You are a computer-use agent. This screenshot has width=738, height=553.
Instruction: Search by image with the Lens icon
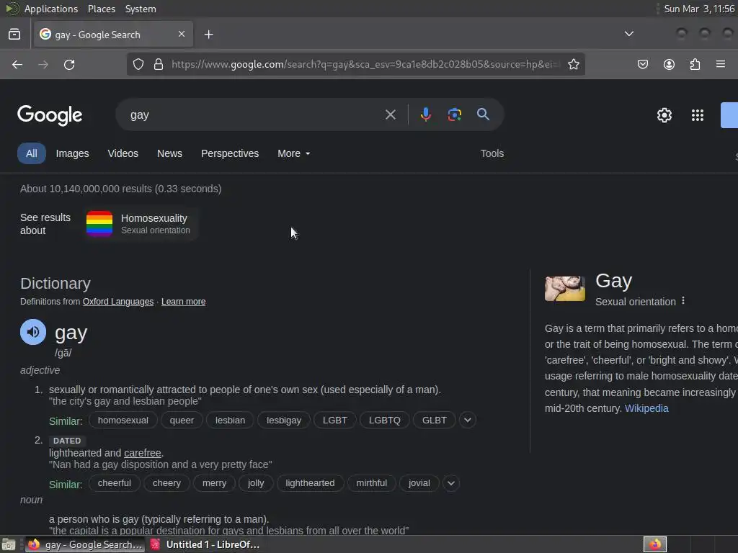(x=454, y=114)
